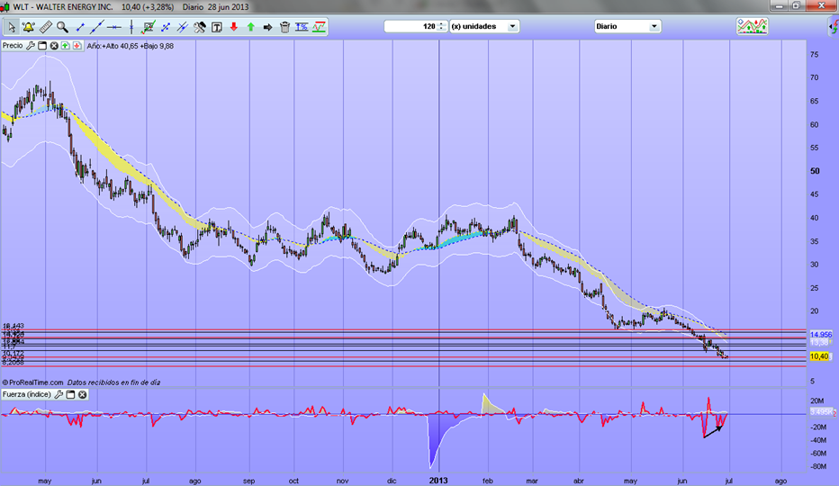This screenshot has height=486, width=839.
Task: Open the alarm bell alerts tool
Action: pos(28,27)
